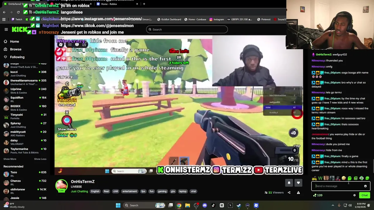The width and height of the screenshot is (374, 210).
Task: Open Chenzo recommended channel
Action: pos(25,183)
